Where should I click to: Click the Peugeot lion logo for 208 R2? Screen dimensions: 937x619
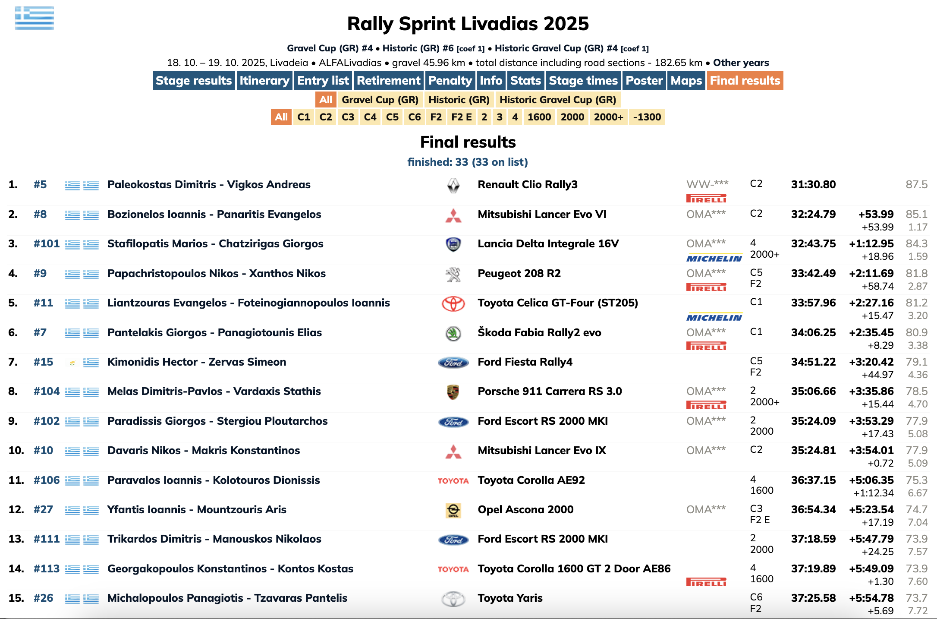coord(453,275)
